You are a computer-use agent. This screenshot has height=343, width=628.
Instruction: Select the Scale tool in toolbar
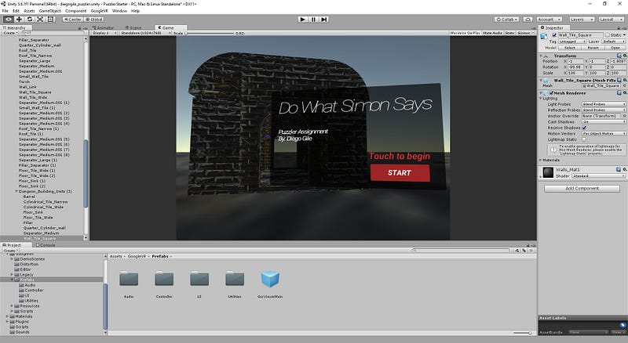40,20
